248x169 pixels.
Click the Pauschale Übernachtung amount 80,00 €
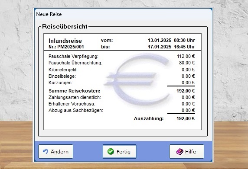pos(187,63)
